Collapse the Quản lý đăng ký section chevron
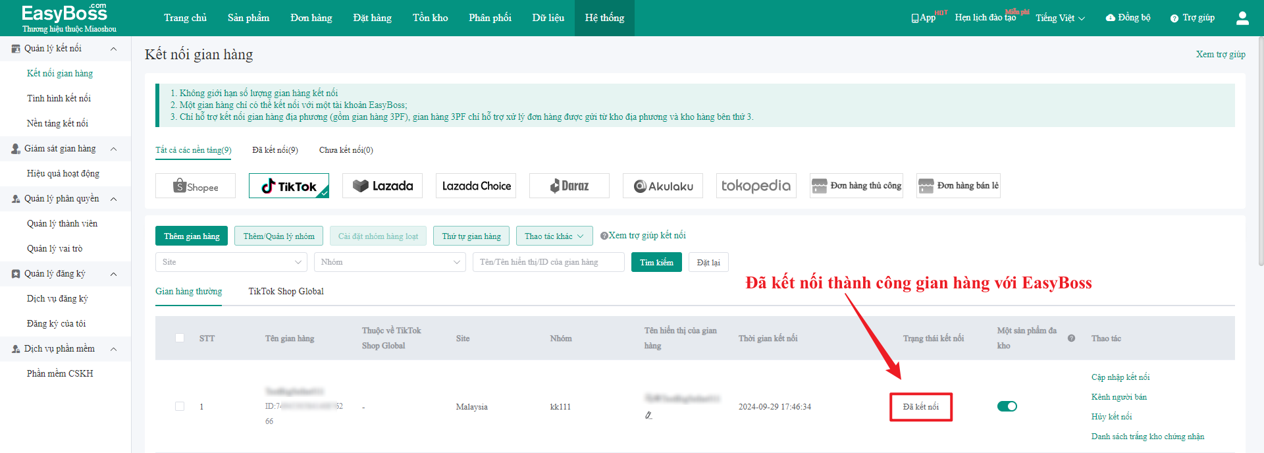This screenshot has width=1264, height=453. pyautogui.click(x=113, y=274)
